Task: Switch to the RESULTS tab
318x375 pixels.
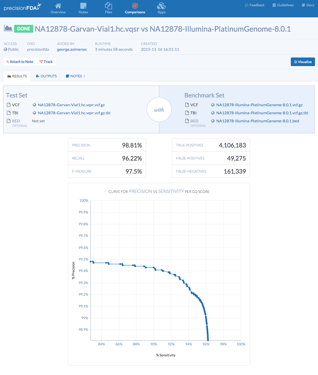Action: click(x=17, y=76)
